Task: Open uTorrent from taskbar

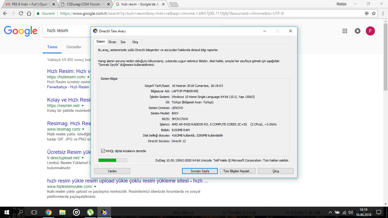Action: [x=90, y=212]
